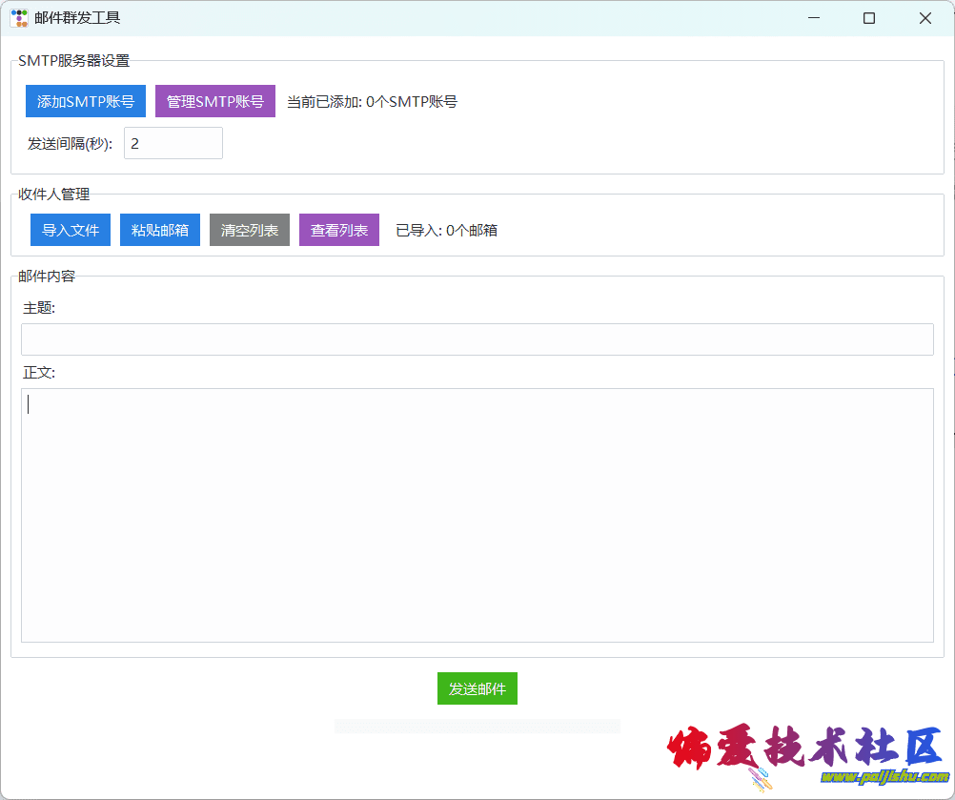Maximize the 邮件群发工具 window
This screenshot has width=955, height=800.
(x=869, y=18)
